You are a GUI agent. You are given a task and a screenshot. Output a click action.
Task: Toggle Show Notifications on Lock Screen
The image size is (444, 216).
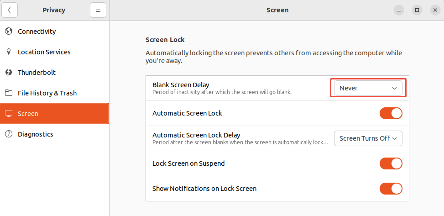(x=391, y=189)
